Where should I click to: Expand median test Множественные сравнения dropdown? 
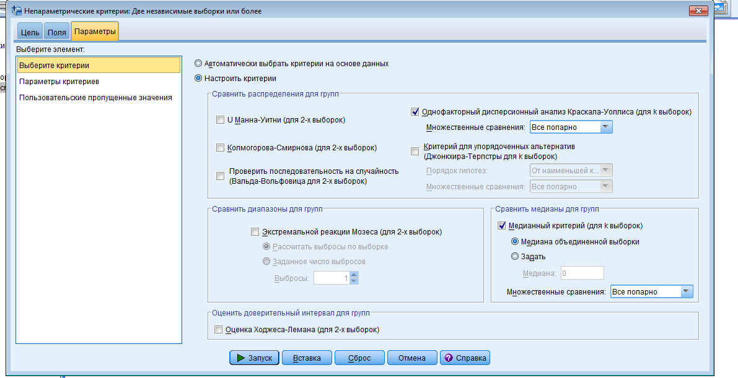pyautogui.click(x=685, y=292)
